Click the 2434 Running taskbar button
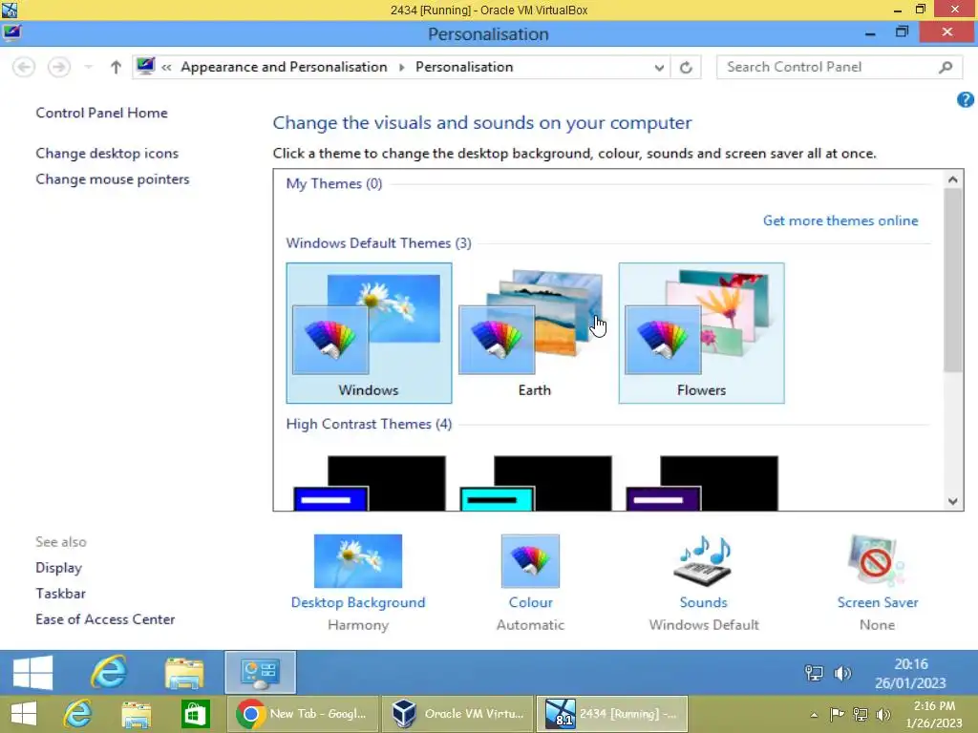Image resolution: width=978 pixels, height=733 pixels. tap(612, 714)
